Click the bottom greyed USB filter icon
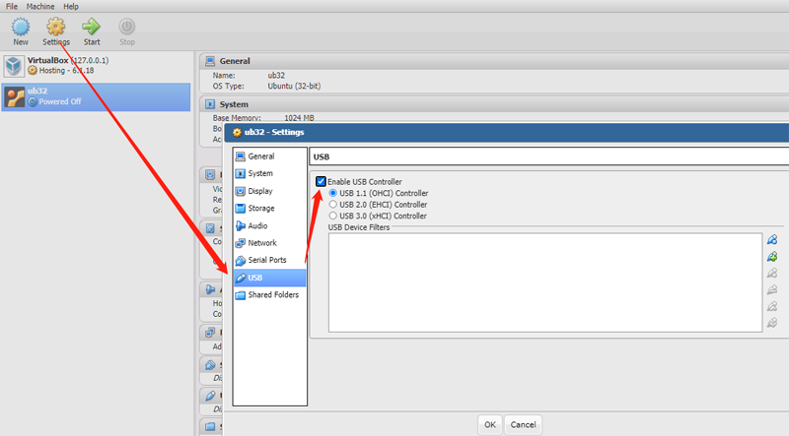This screenshot has width=789, height=436. [772, 323]
